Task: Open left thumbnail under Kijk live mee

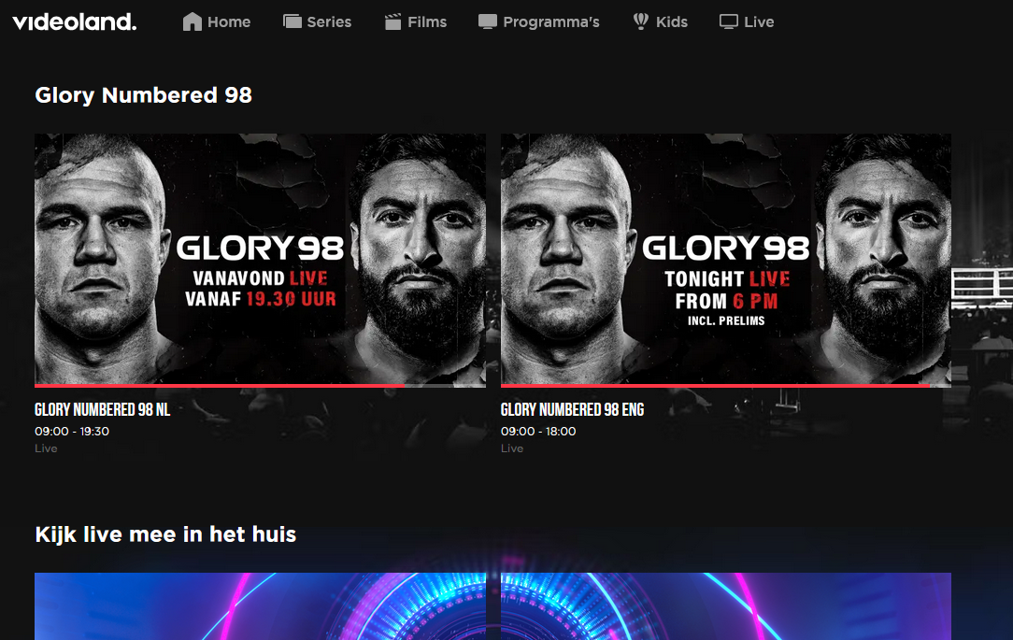Action: (261, 606)
